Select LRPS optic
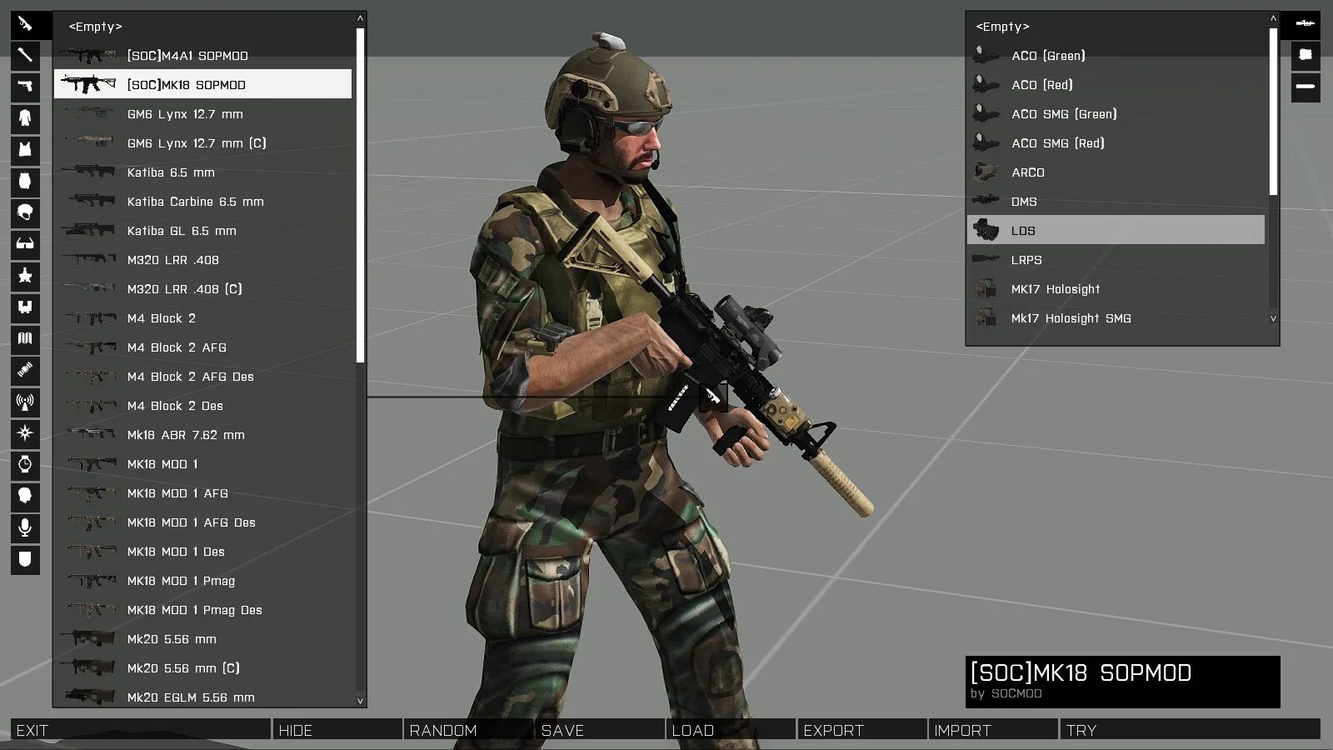The width and height of the screenshot is (1333, 750). pyautogui.click(x=1116, y=260)
